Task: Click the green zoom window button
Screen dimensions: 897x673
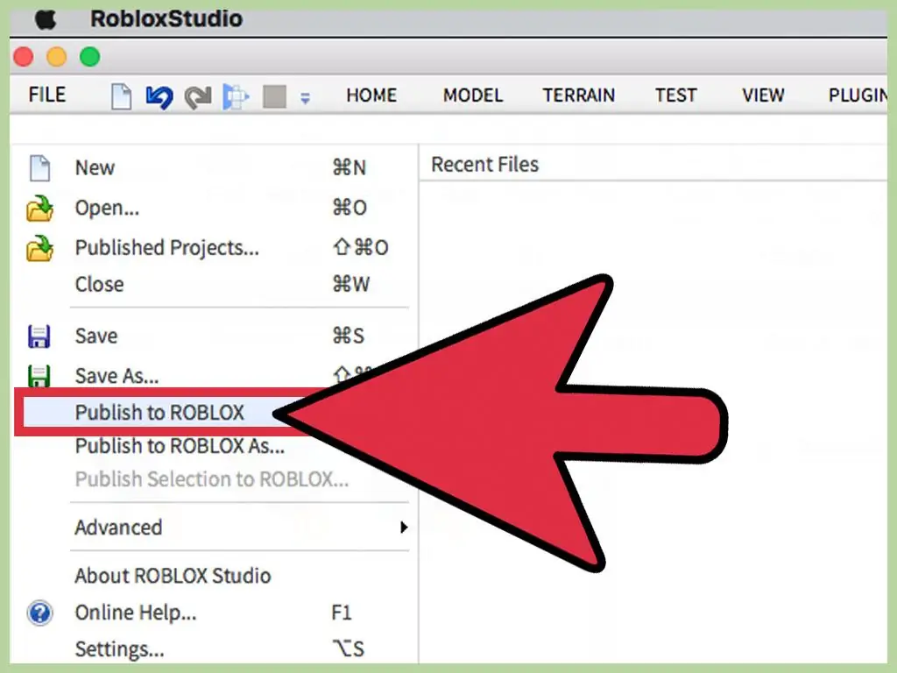Action: tap(90, 57)
